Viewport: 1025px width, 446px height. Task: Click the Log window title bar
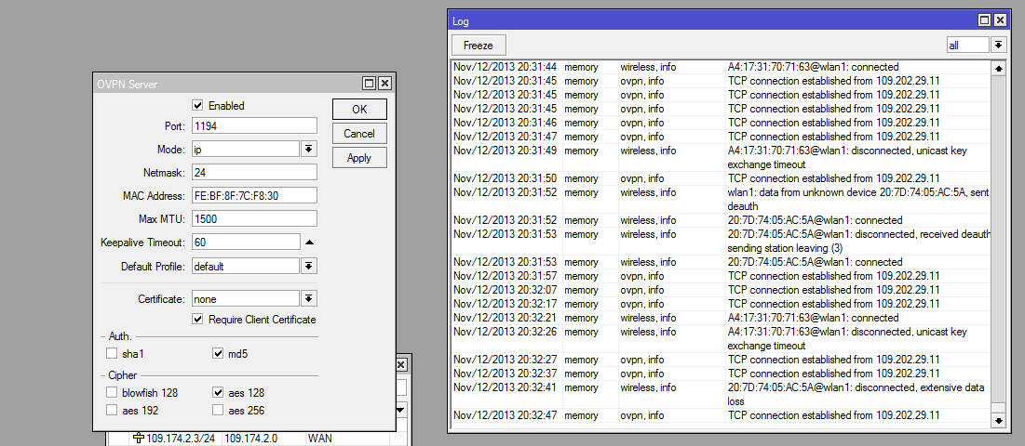click(712, 20)
